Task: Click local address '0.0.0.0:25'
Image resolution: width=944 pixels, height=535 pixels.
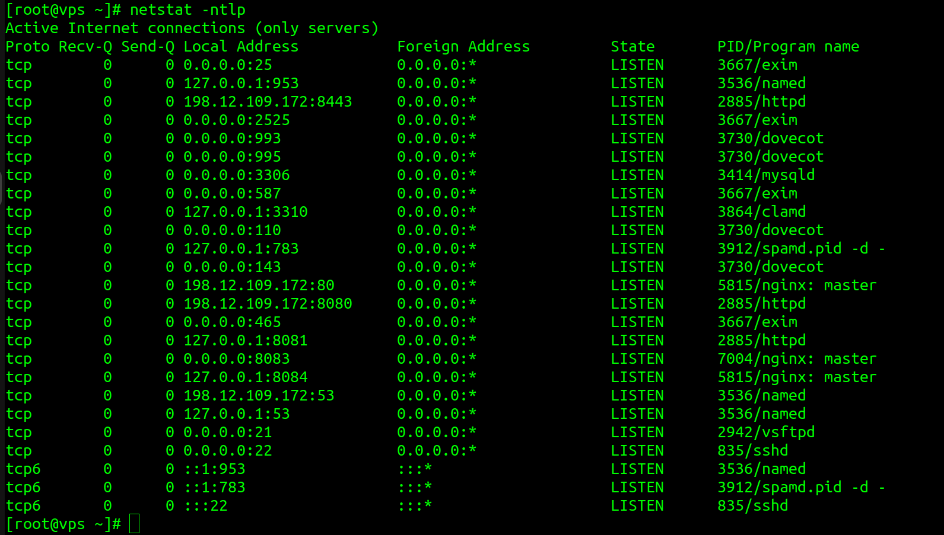Action: [228, 65]
